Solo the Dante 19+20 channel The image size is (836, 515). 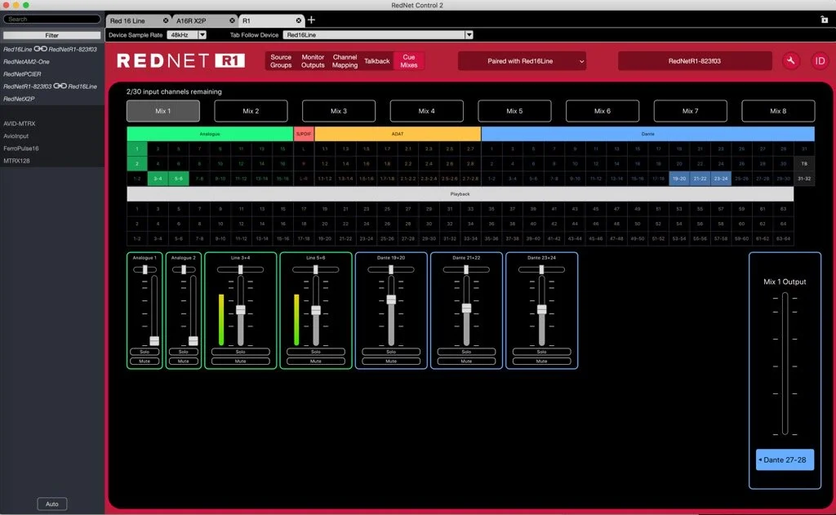pos(391,352)
